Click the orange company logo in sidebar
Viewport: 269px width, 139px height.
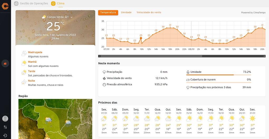[x=5, y=6]
